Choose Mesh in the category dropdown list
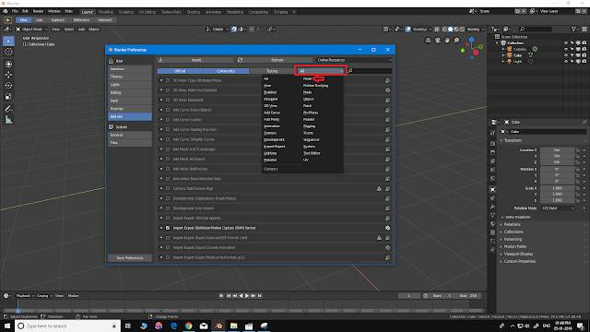The width and height of the screenshot is (590, 332). (307, 78)
